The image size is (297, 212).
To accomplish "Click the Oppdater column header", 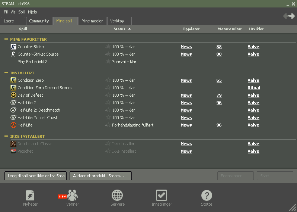I will point(191,29).
